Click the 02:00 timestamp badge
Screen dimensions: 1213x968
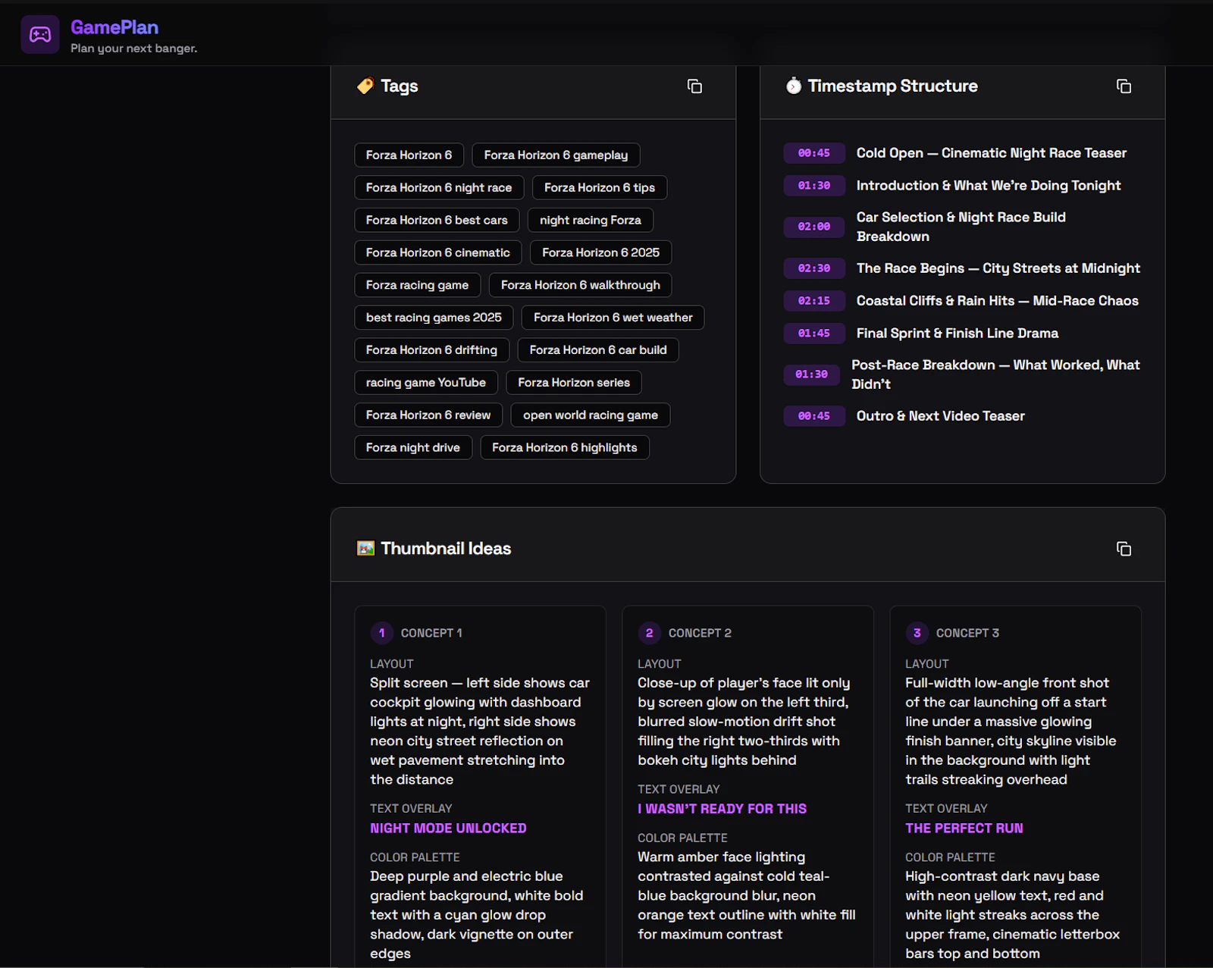pos(814,227)
